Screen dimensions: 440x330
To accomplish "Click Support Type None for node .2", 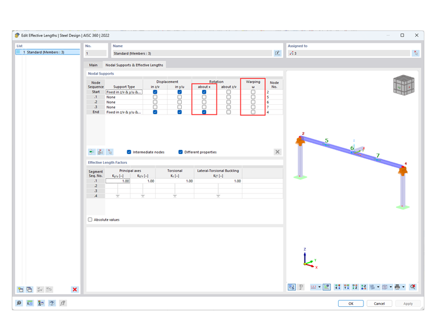I will coord(124,102).
